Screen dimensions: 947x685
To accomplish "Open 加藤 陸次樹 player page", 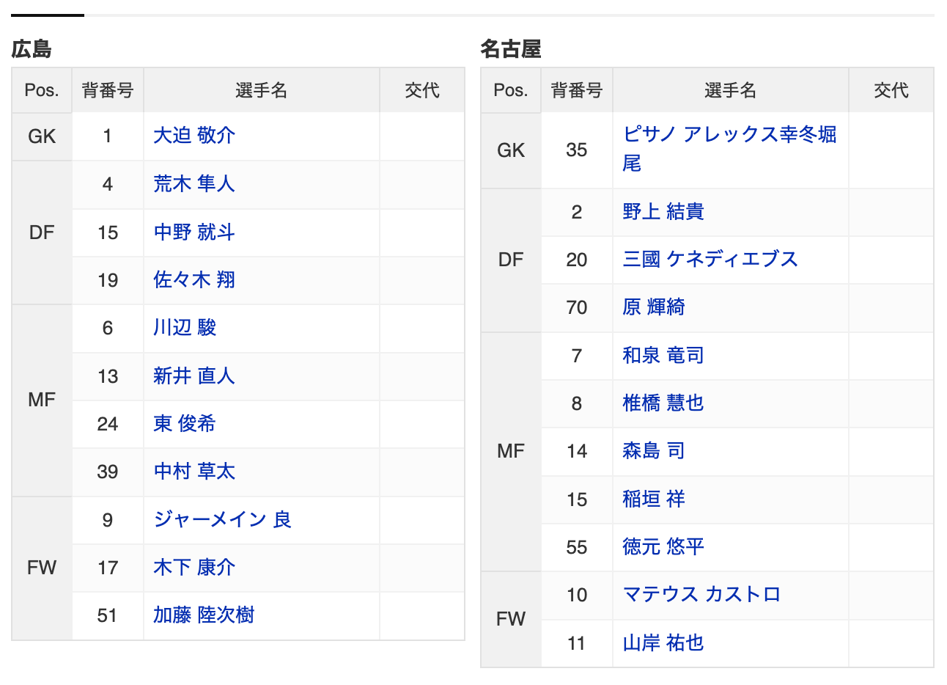I will 204,615.
